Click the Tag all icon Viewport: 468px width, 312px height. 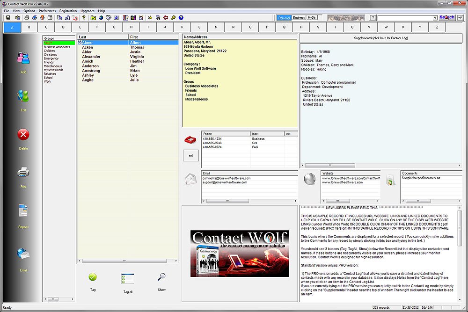[x=127, y=278]
